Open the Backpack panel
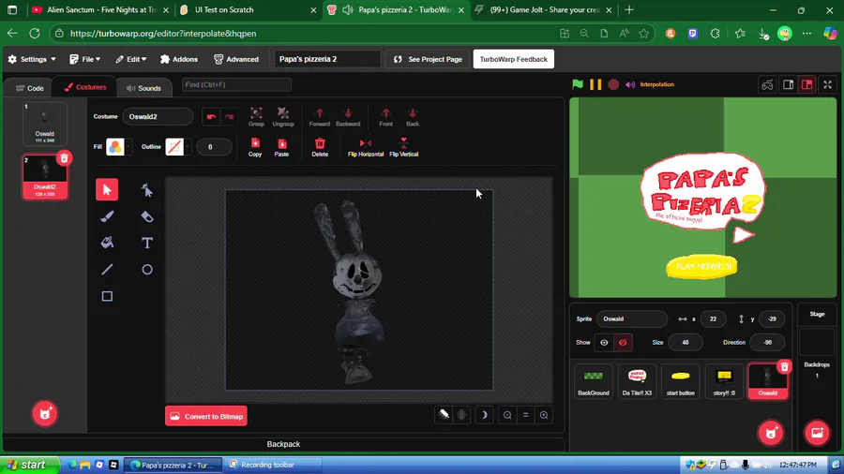The height and width of the screenshot is (474, 844). pyautogui.click(x=283, y=444)
